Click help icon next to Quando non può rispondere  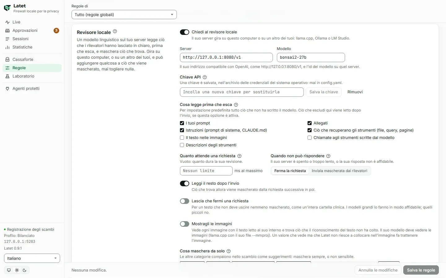(328, 156)
